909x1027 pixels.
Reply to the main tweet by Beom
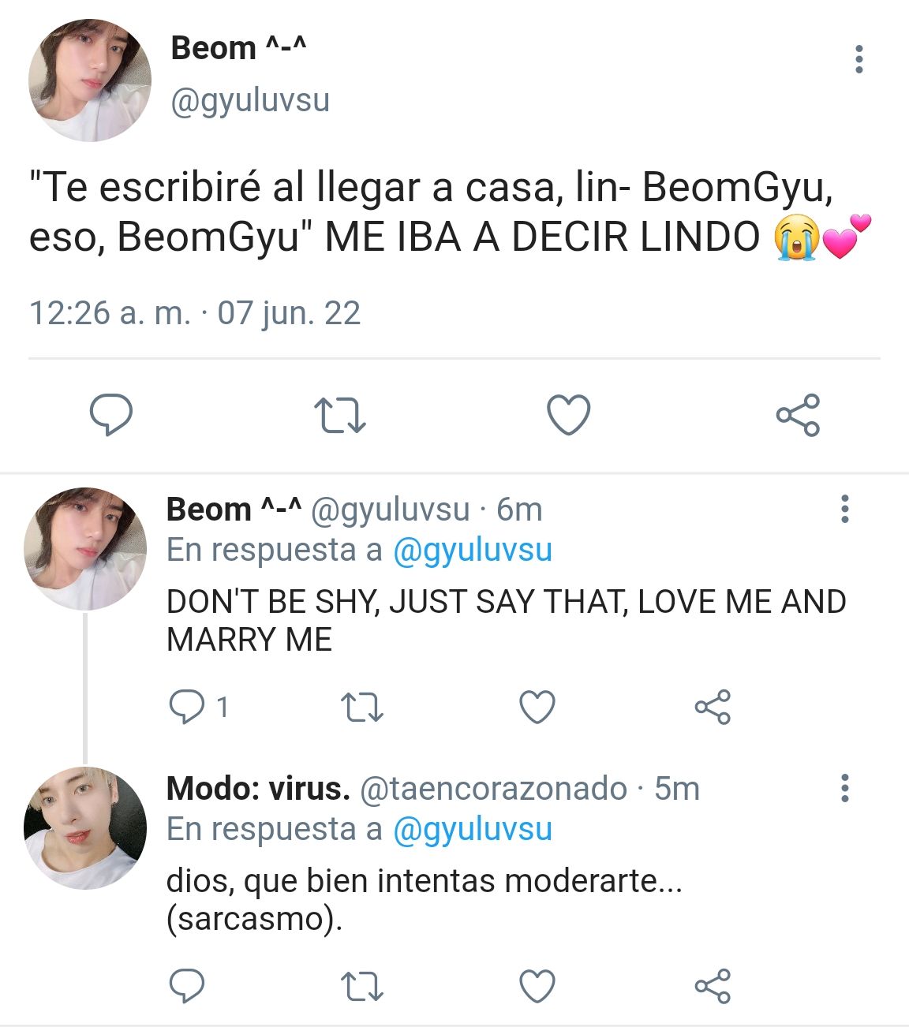click(x=111, y=415)
